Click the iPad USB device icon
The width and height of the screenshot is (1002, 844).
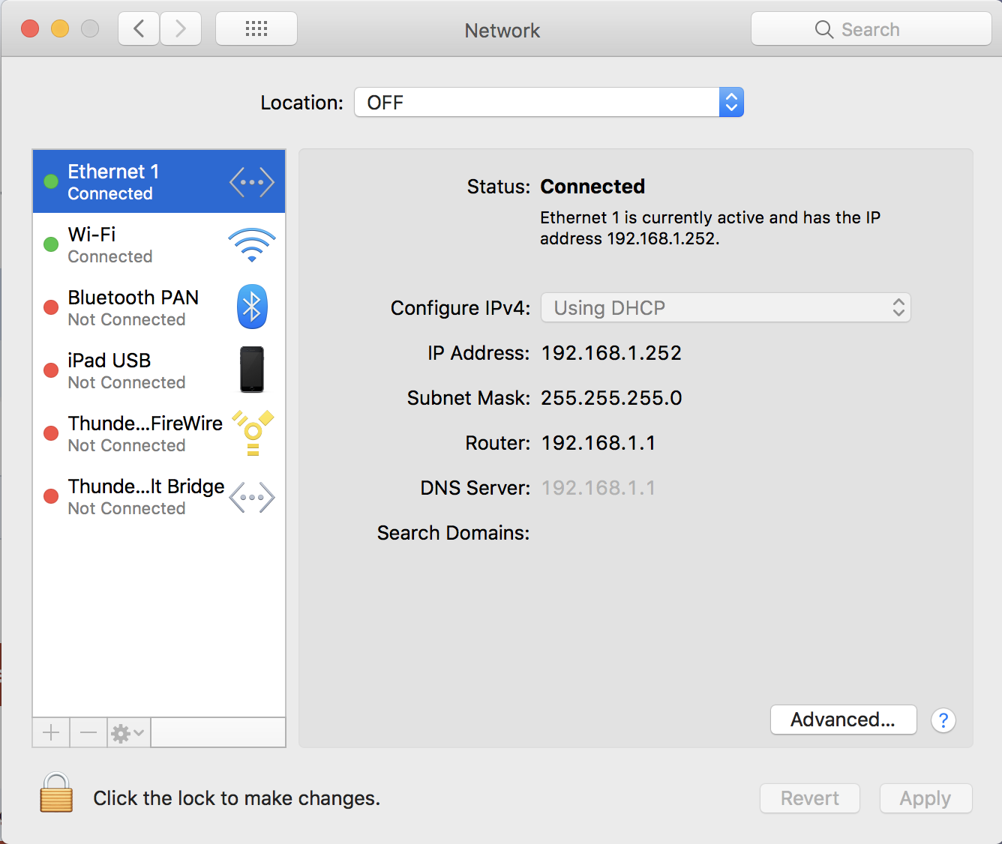(x=252, y=370)
